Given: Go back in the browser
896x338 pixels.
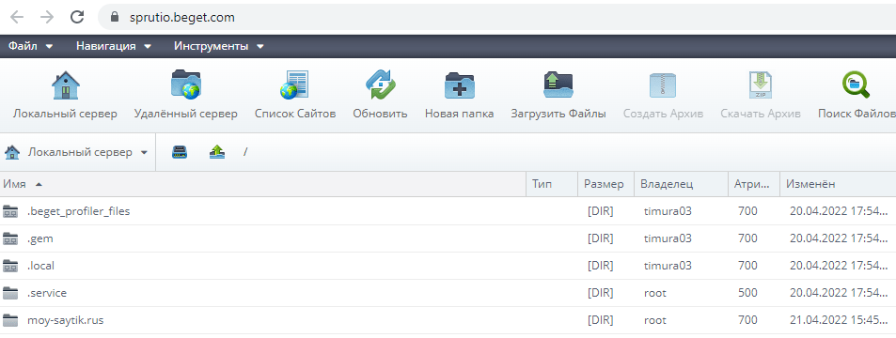Looking at the screenshot, I should [x=17, y=17].
